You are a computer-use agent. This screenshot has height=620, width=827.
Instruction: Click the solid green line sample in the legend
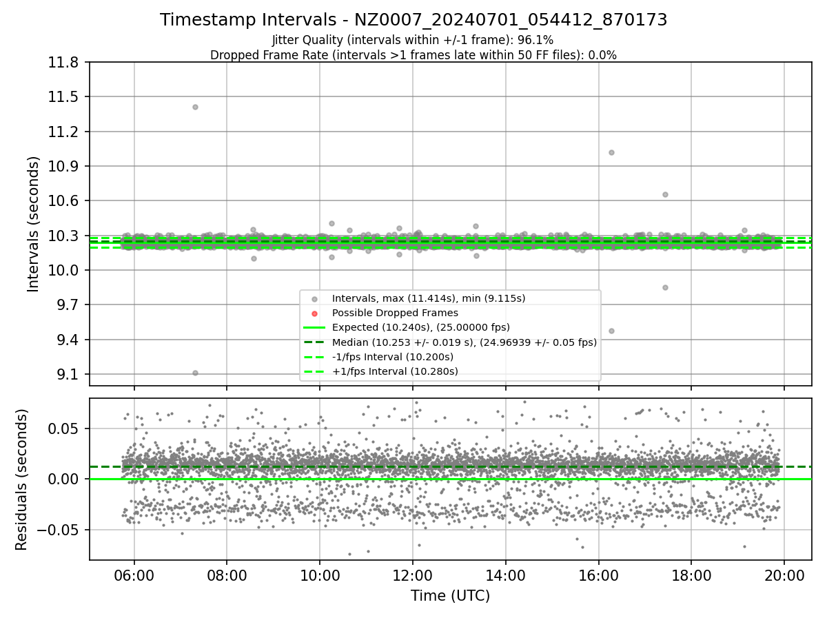[314, 328]
